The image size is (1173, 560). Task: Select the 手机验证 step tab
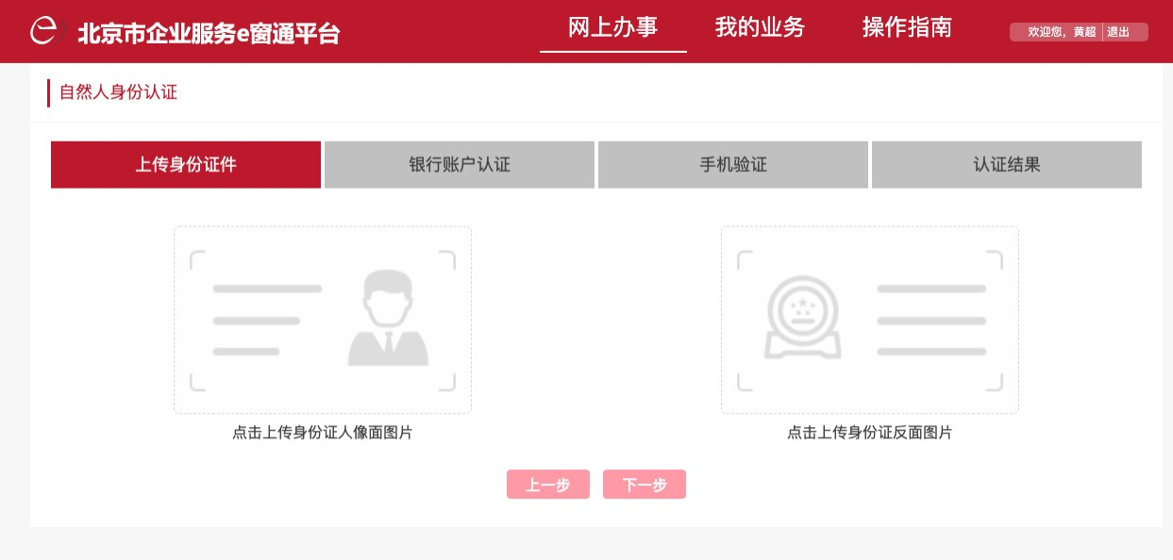pos(733,165)
